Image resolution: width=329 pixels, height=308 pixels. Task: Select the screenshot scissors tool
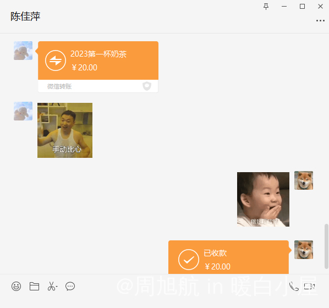(x=51, y=286)
